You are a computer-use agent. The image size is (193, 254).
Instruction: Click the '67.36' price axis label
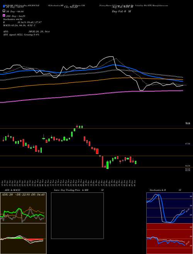(x=188, y=144)
